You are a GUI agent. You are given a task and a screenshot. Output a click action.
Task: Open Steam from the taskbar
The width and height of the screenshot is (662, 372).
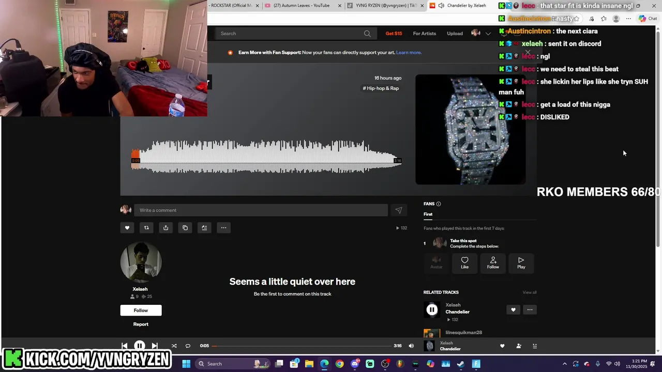pyautogui.click(x=460, y=364)
